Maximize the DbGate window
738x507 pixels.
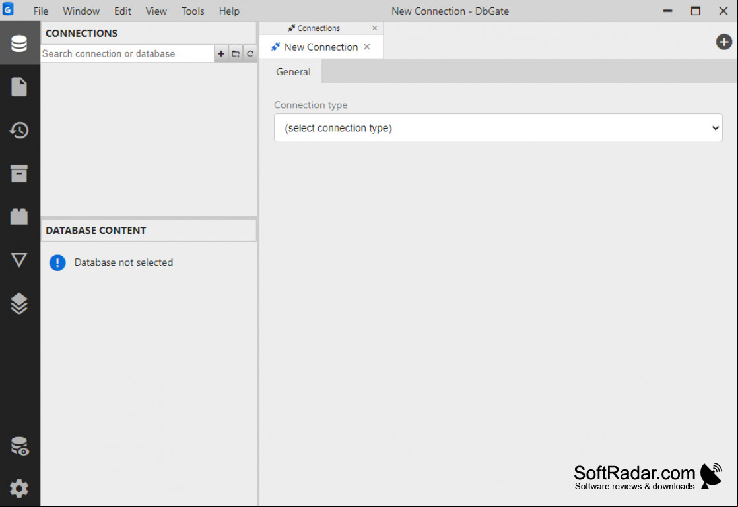pos(695,11)
